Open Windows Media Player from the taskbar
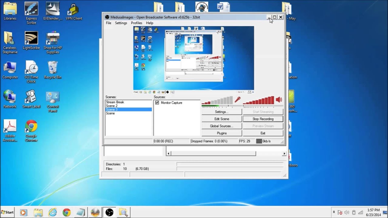Image resolution: width=388 pixels, height=218 pixels. point(23,212)
